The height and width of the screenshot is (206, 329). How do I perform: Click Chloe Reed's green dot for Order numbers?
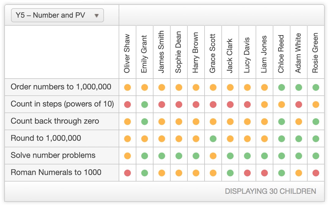(282, 87)
